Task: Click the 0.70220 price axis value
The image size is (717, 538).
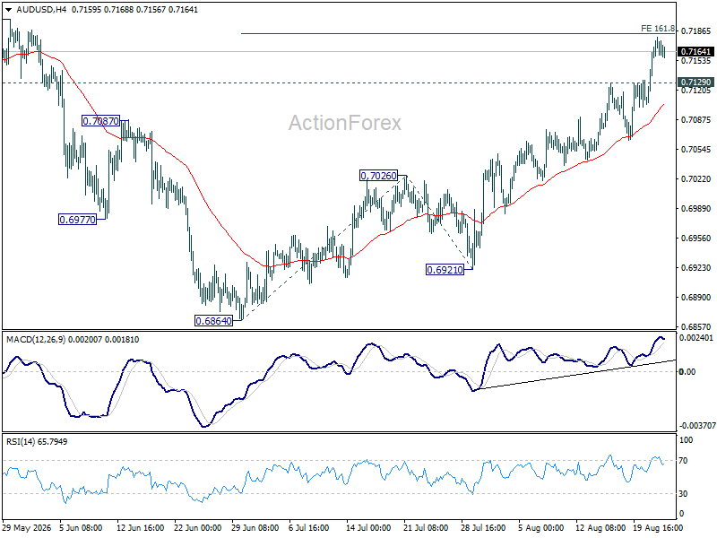Action: click(x=696, y=178)
